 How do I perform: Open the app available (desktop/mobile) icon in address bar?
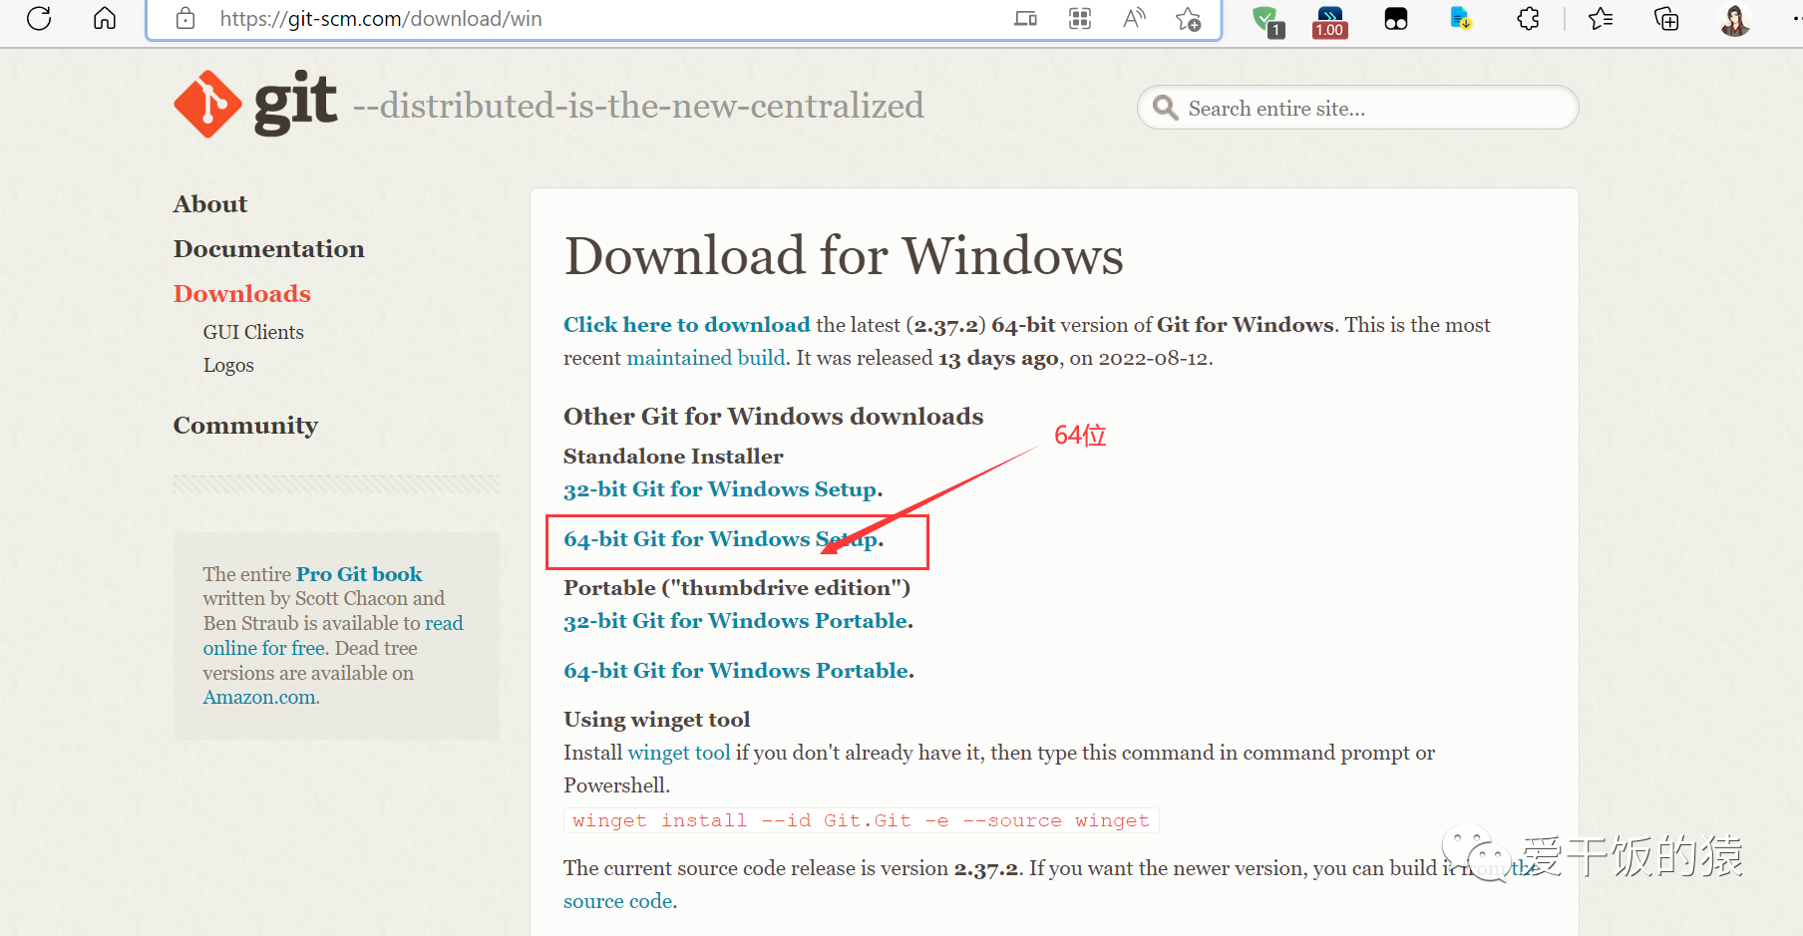(1025, 18)
